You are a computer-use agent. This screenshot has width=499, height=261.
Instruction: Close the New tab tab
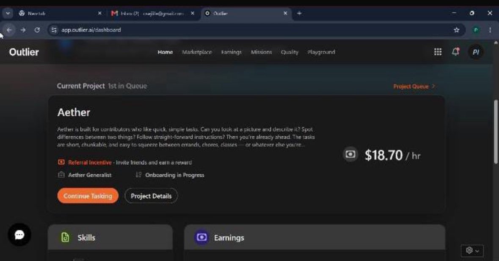tap(99, 14)
